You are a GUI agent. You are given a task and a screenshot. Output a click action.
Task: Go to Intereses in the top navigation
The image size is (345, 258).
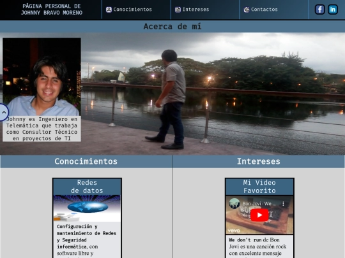[x=195, y=10]
